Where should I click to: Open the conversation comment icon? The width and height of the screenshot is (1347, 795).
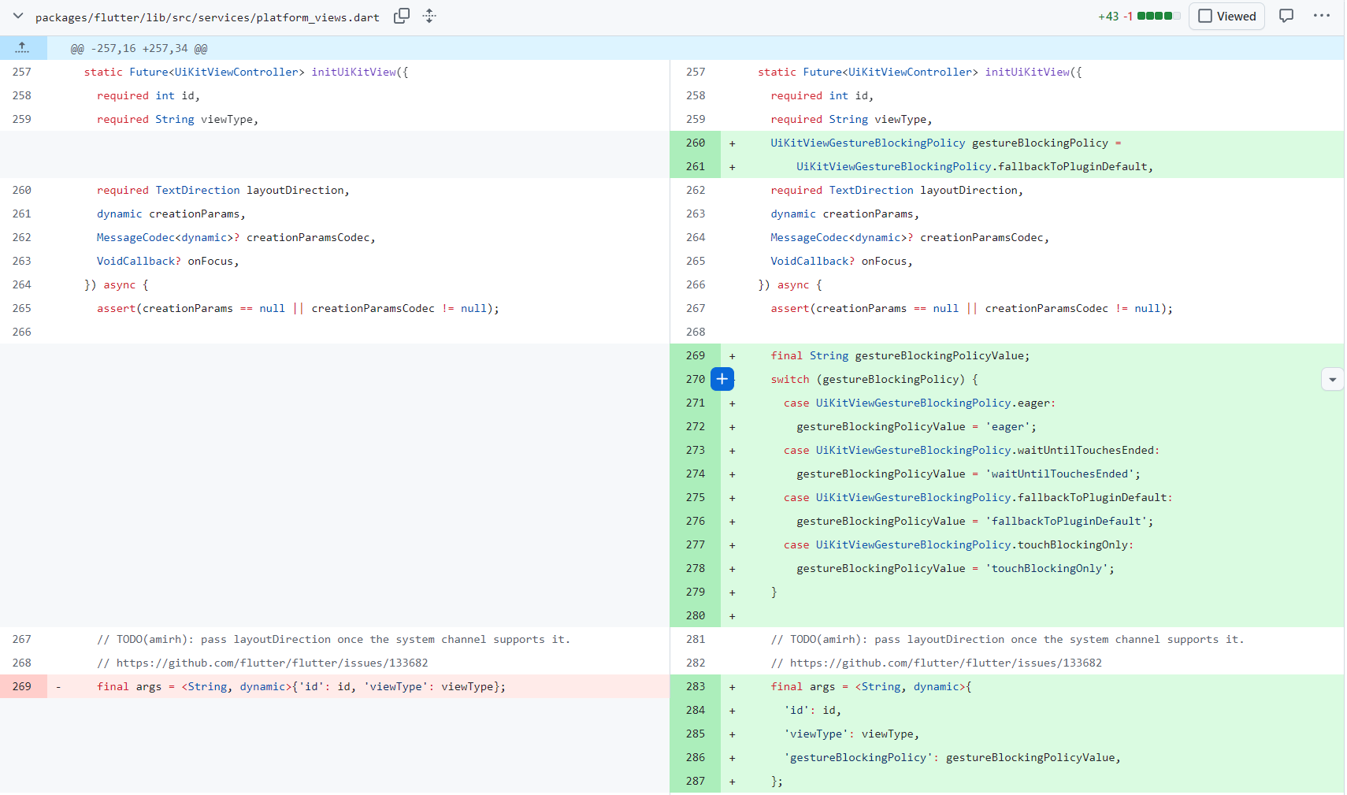pos(1286,16)
